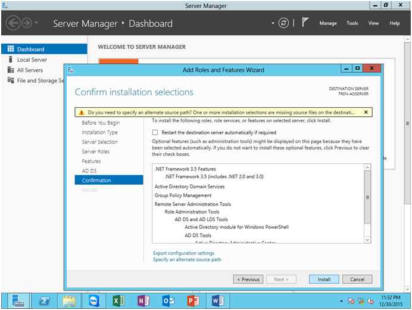
Task: Click the Previous button
Action: tap(248, 280)
